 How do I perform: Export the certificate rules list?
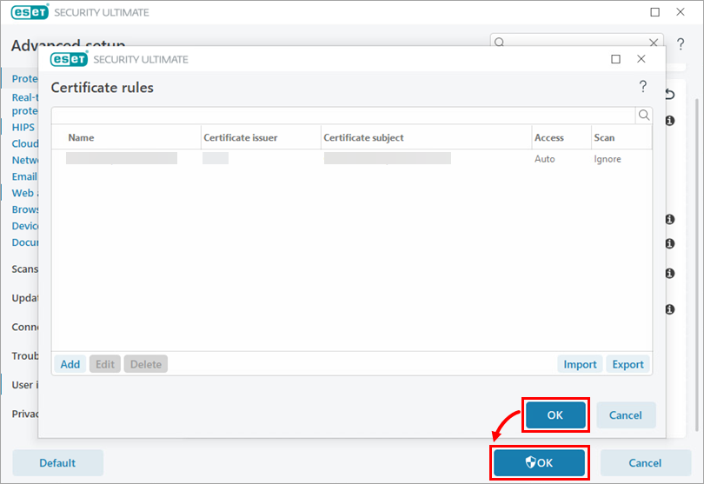tap(628, 364)
